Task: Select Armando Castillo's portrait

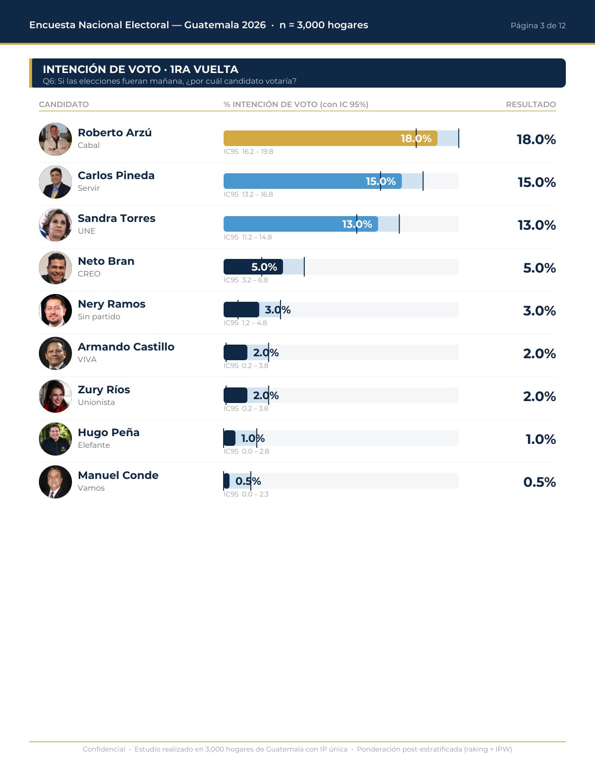Action: coord(55,353)
